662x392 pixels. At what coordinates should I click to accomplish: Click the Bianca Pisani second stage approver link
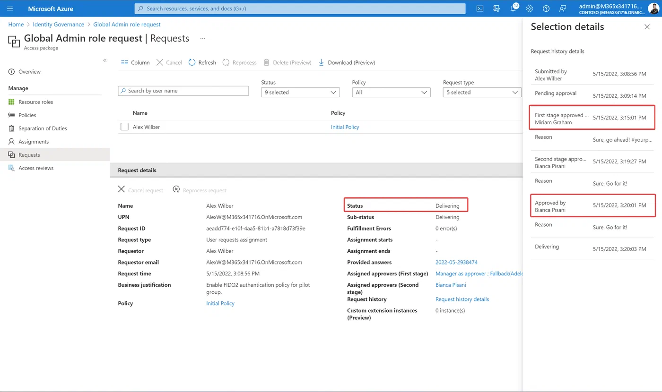451,285
